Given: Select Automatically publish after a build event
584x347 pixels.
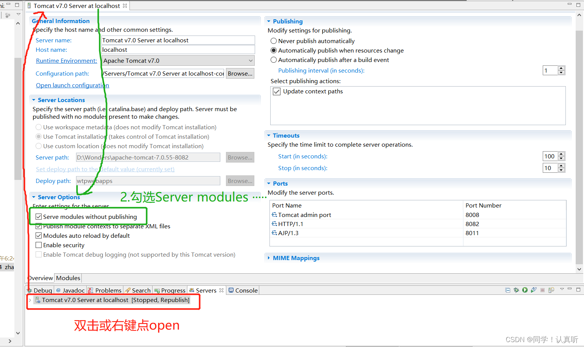Looking at the screenshot, I should click(x=274, y=60).
